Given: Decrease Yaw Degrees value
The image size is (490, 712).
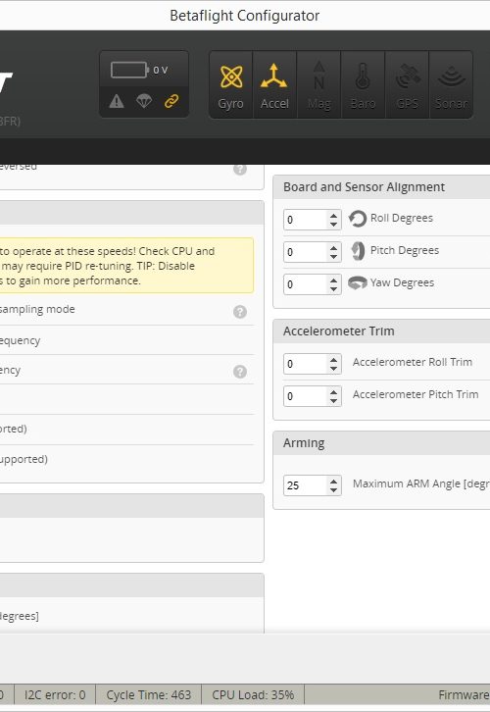Looking at the screenshot, I should click(x=334, y=288).
